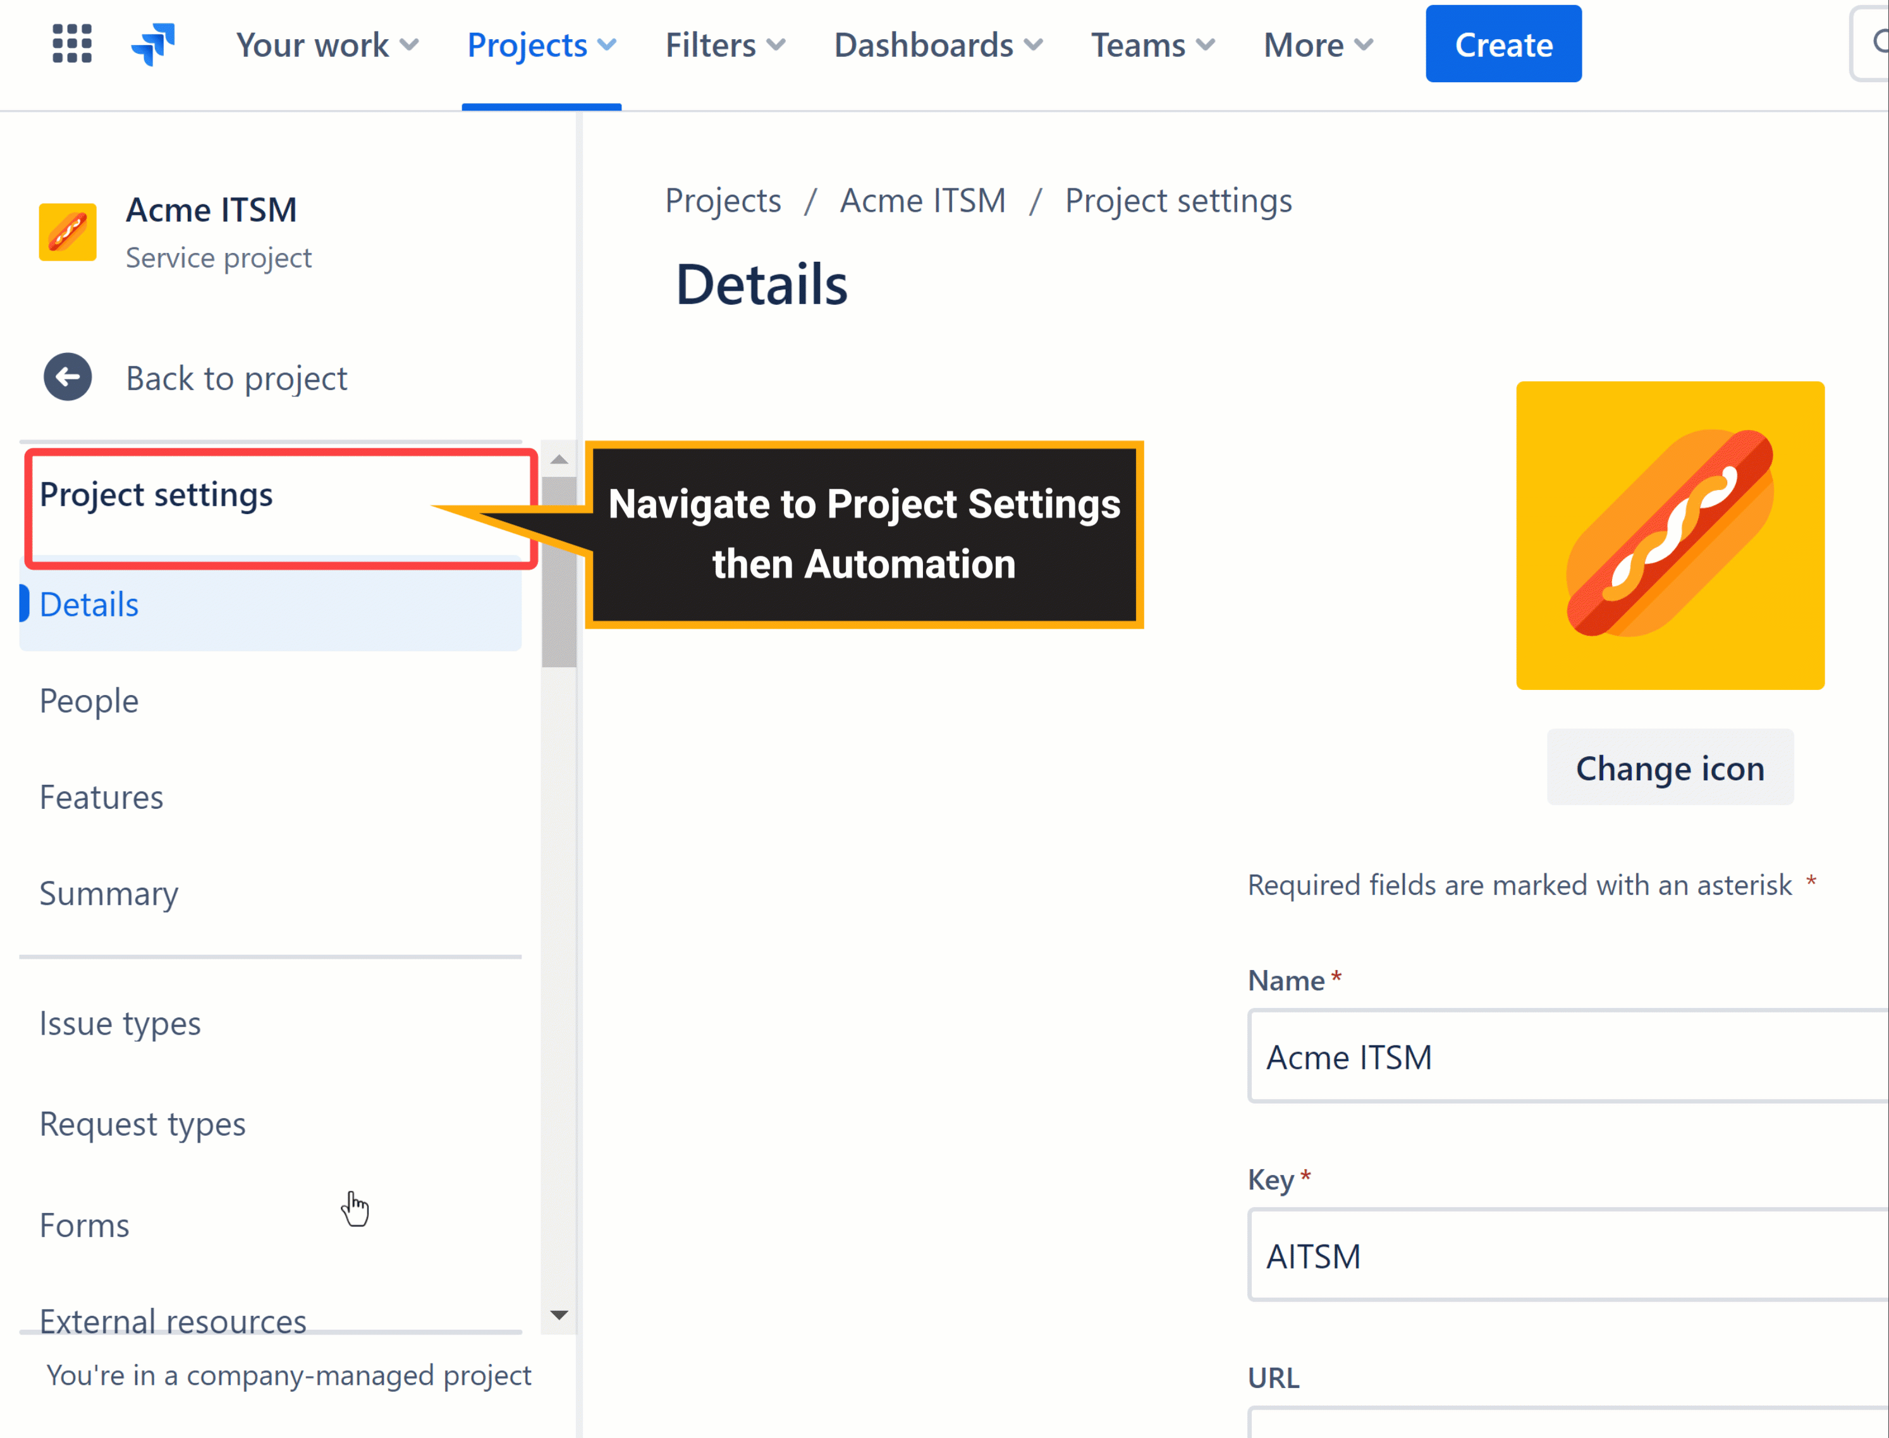Expand the Filters dropdown
Image resolution: width=1889 pixels, height=1438 pixels.
(x=726, y=46)
